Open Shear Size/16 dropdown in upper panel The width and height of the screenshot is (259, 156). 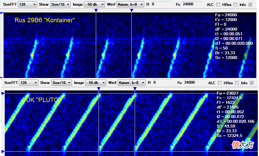60,4
